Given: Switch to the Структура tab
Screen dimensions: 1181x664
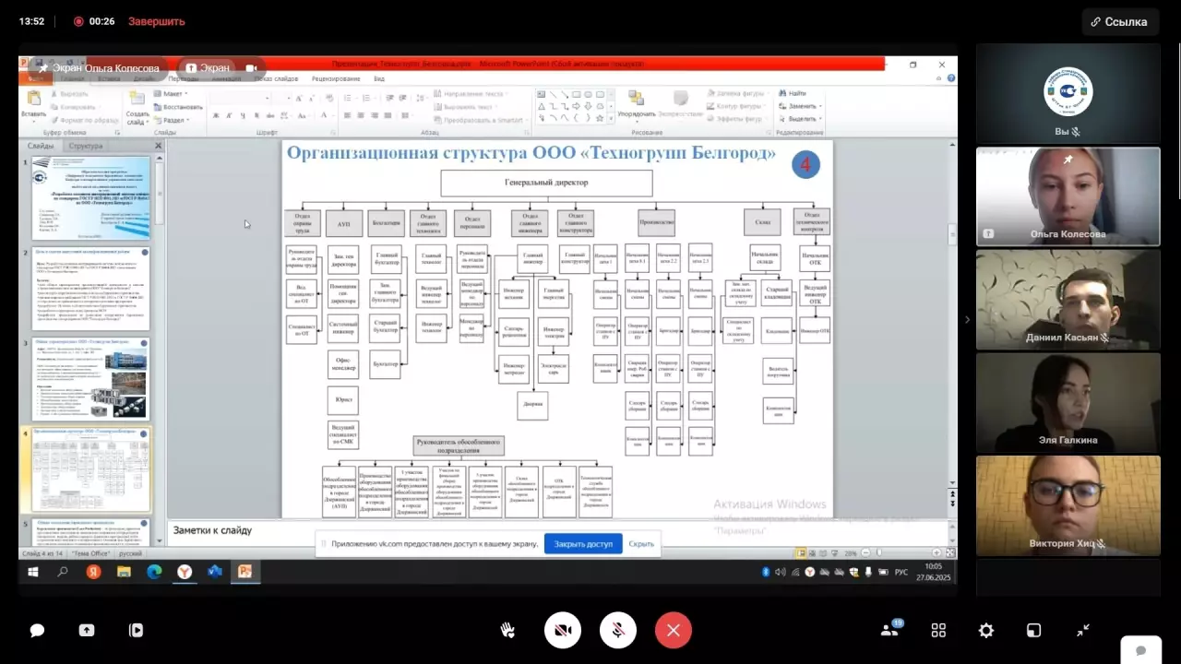Looking at the screenshot, I should coord(86,146).
